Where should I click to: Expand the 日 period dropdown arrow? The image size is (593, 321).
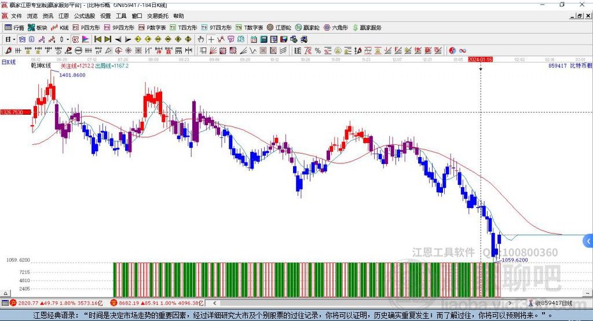tap(15, 39)
